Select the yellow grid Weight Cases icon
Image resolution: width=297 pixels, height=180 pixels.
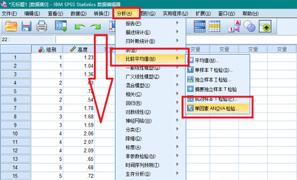214,26
